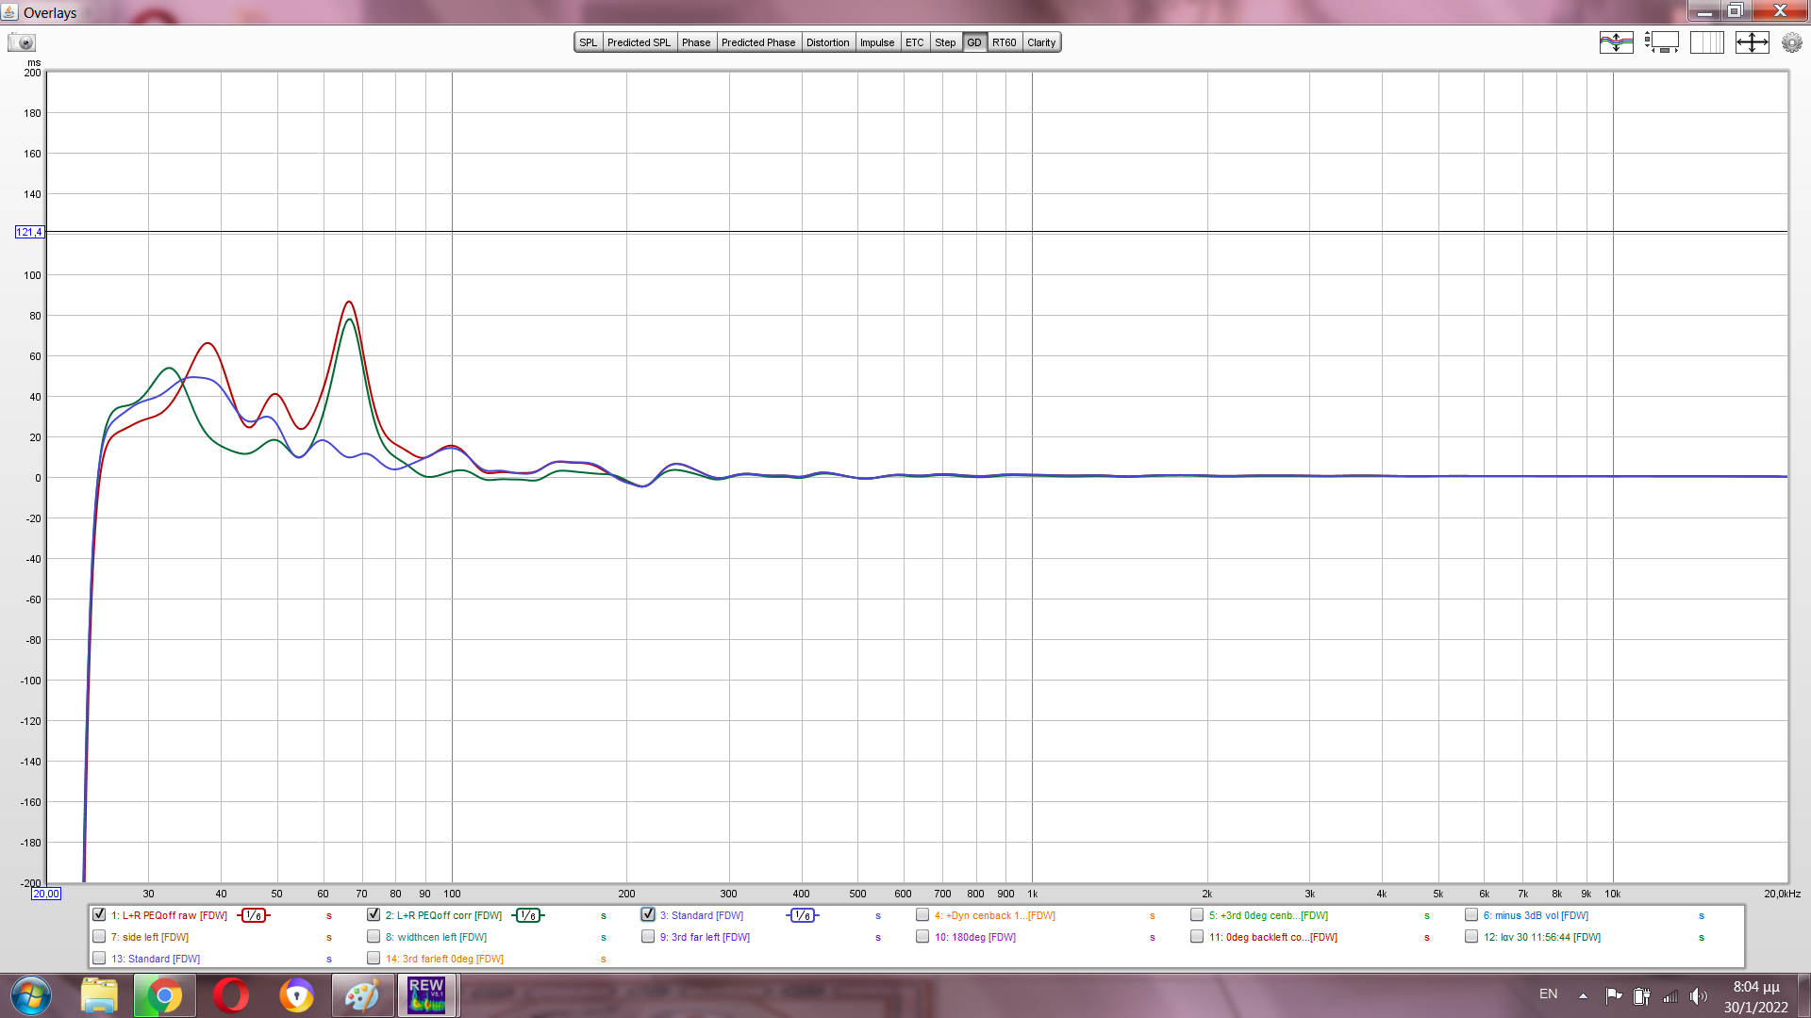Click the REW taskbar icon
This screenshot has height=1018, width=1811.
426,995
